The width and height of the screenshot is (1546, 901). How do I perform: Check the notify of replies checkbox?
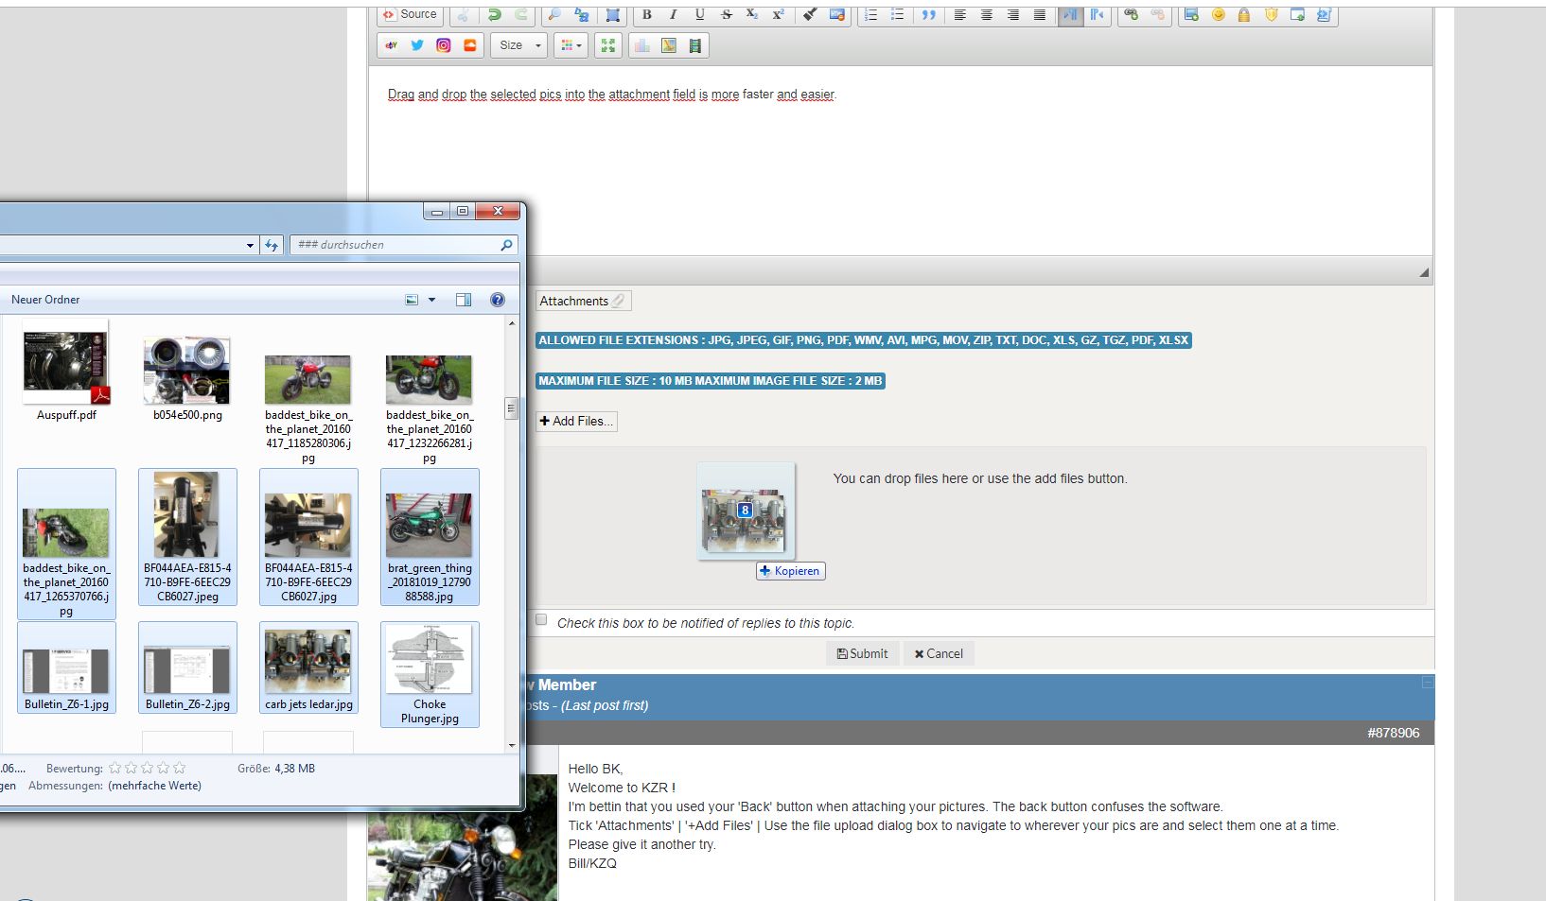(x=541, y=620)
